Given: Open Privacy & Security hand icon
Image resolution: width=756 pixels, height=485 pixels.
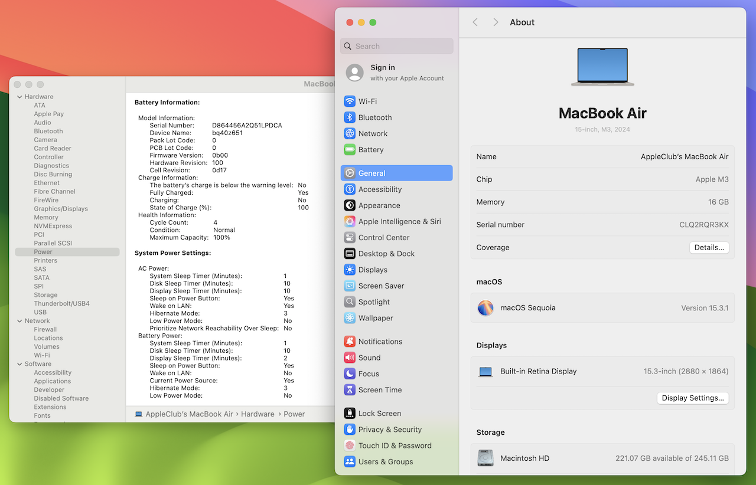Looking at the screenshot, I should point(350,430).
